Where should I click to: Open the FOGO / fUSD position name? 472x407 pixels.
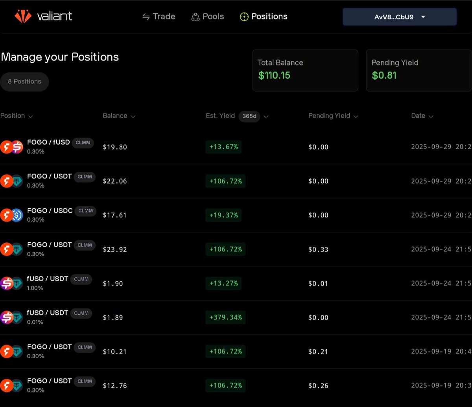pyautogui.click(x=48, y=142)
